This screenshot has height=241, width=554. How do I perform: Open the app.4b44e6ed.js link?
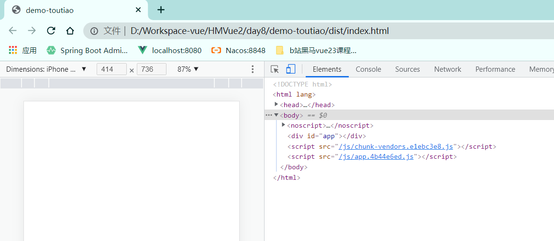click(x=376, y=156)
